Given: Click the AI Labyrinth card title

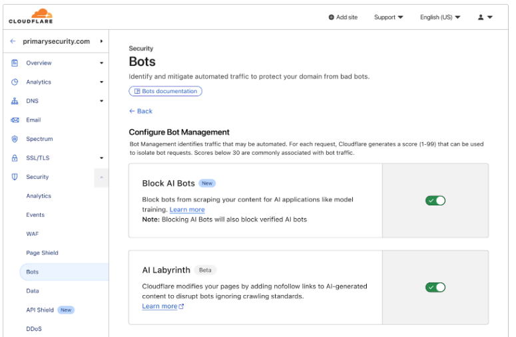Looking at the screenshot, I should click(x=166, y=270).
